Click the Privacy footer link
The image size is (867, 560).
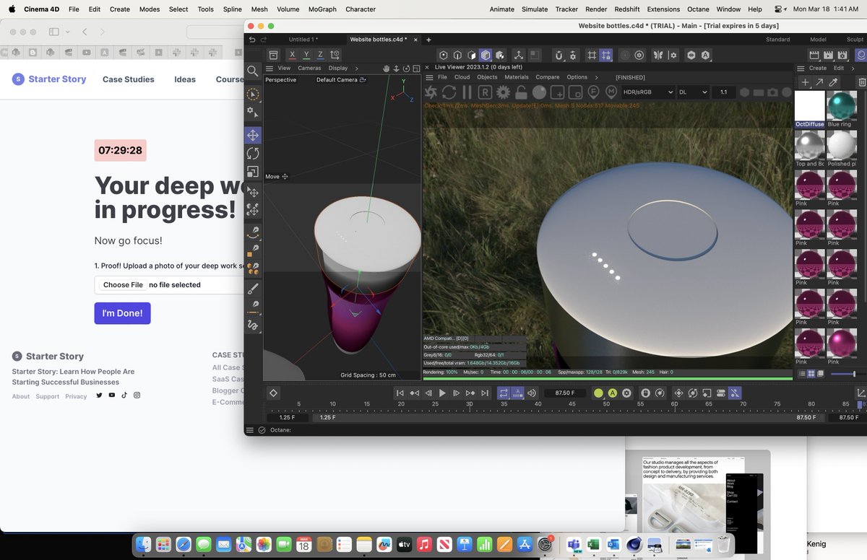pyautogui.click(x=76, y=396)
